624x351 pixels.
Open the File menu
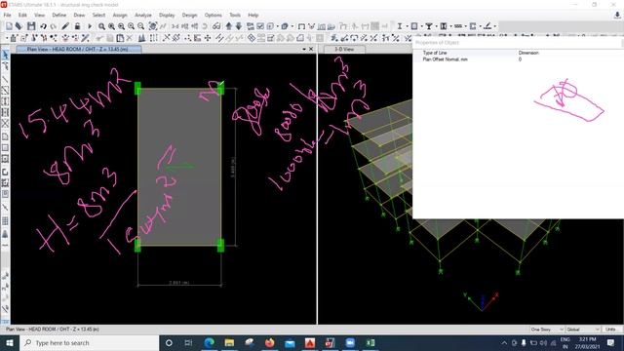[7, 16]
